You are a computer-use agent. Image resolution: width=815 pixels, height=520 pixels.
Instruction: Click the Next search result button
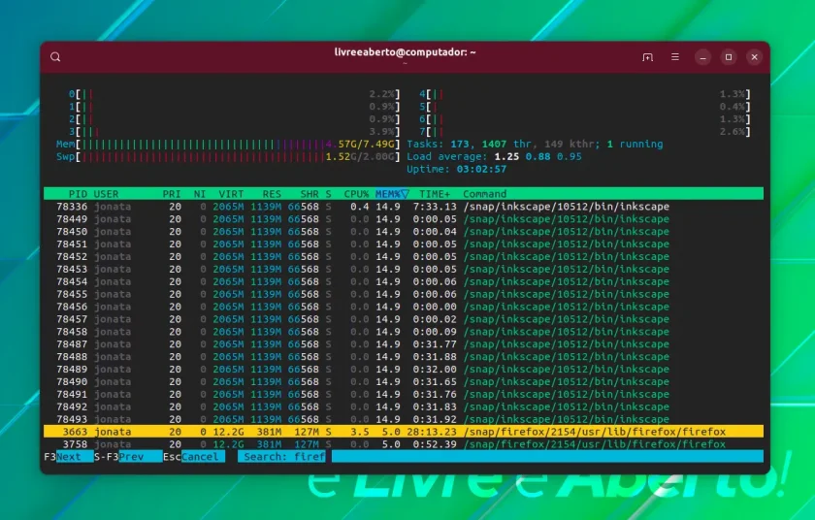click(x=69, y=457)
